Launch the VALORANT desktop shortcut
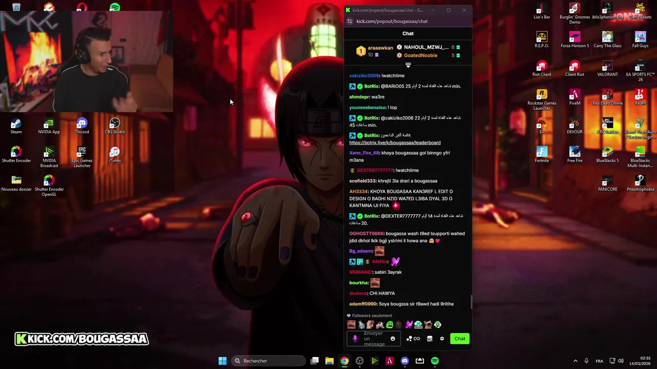Viewport: 657px width, 369px height. coord(607,69)
